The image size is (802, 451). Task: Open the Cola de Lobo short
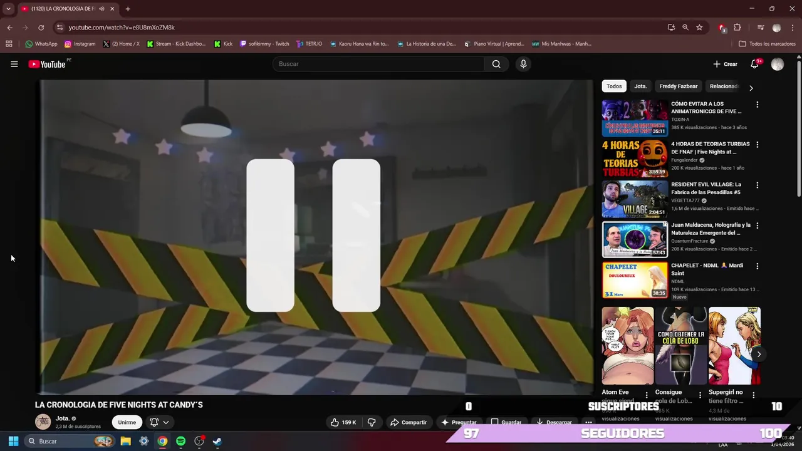681,346
